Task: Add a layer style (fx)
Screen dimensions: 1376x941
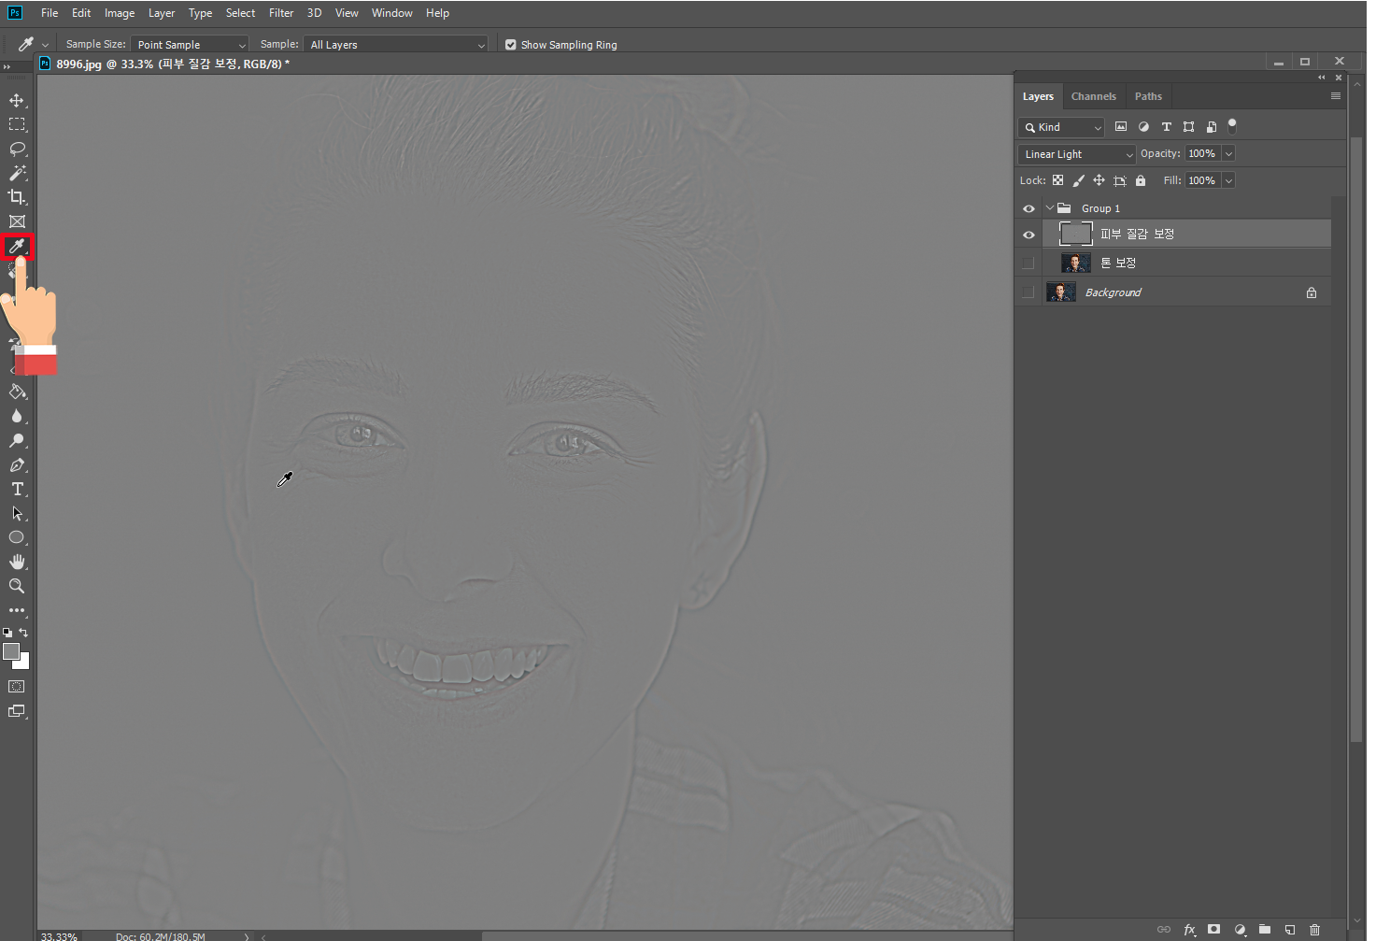Action: pos(1189,929)
